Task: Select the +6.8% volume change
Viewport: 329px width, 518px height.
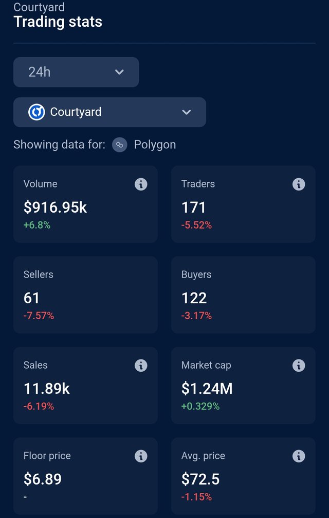Action: [x=37, y=226]
